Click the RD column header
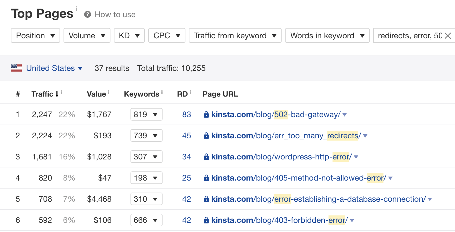This screenshot has height=232, width=455. 182,94
